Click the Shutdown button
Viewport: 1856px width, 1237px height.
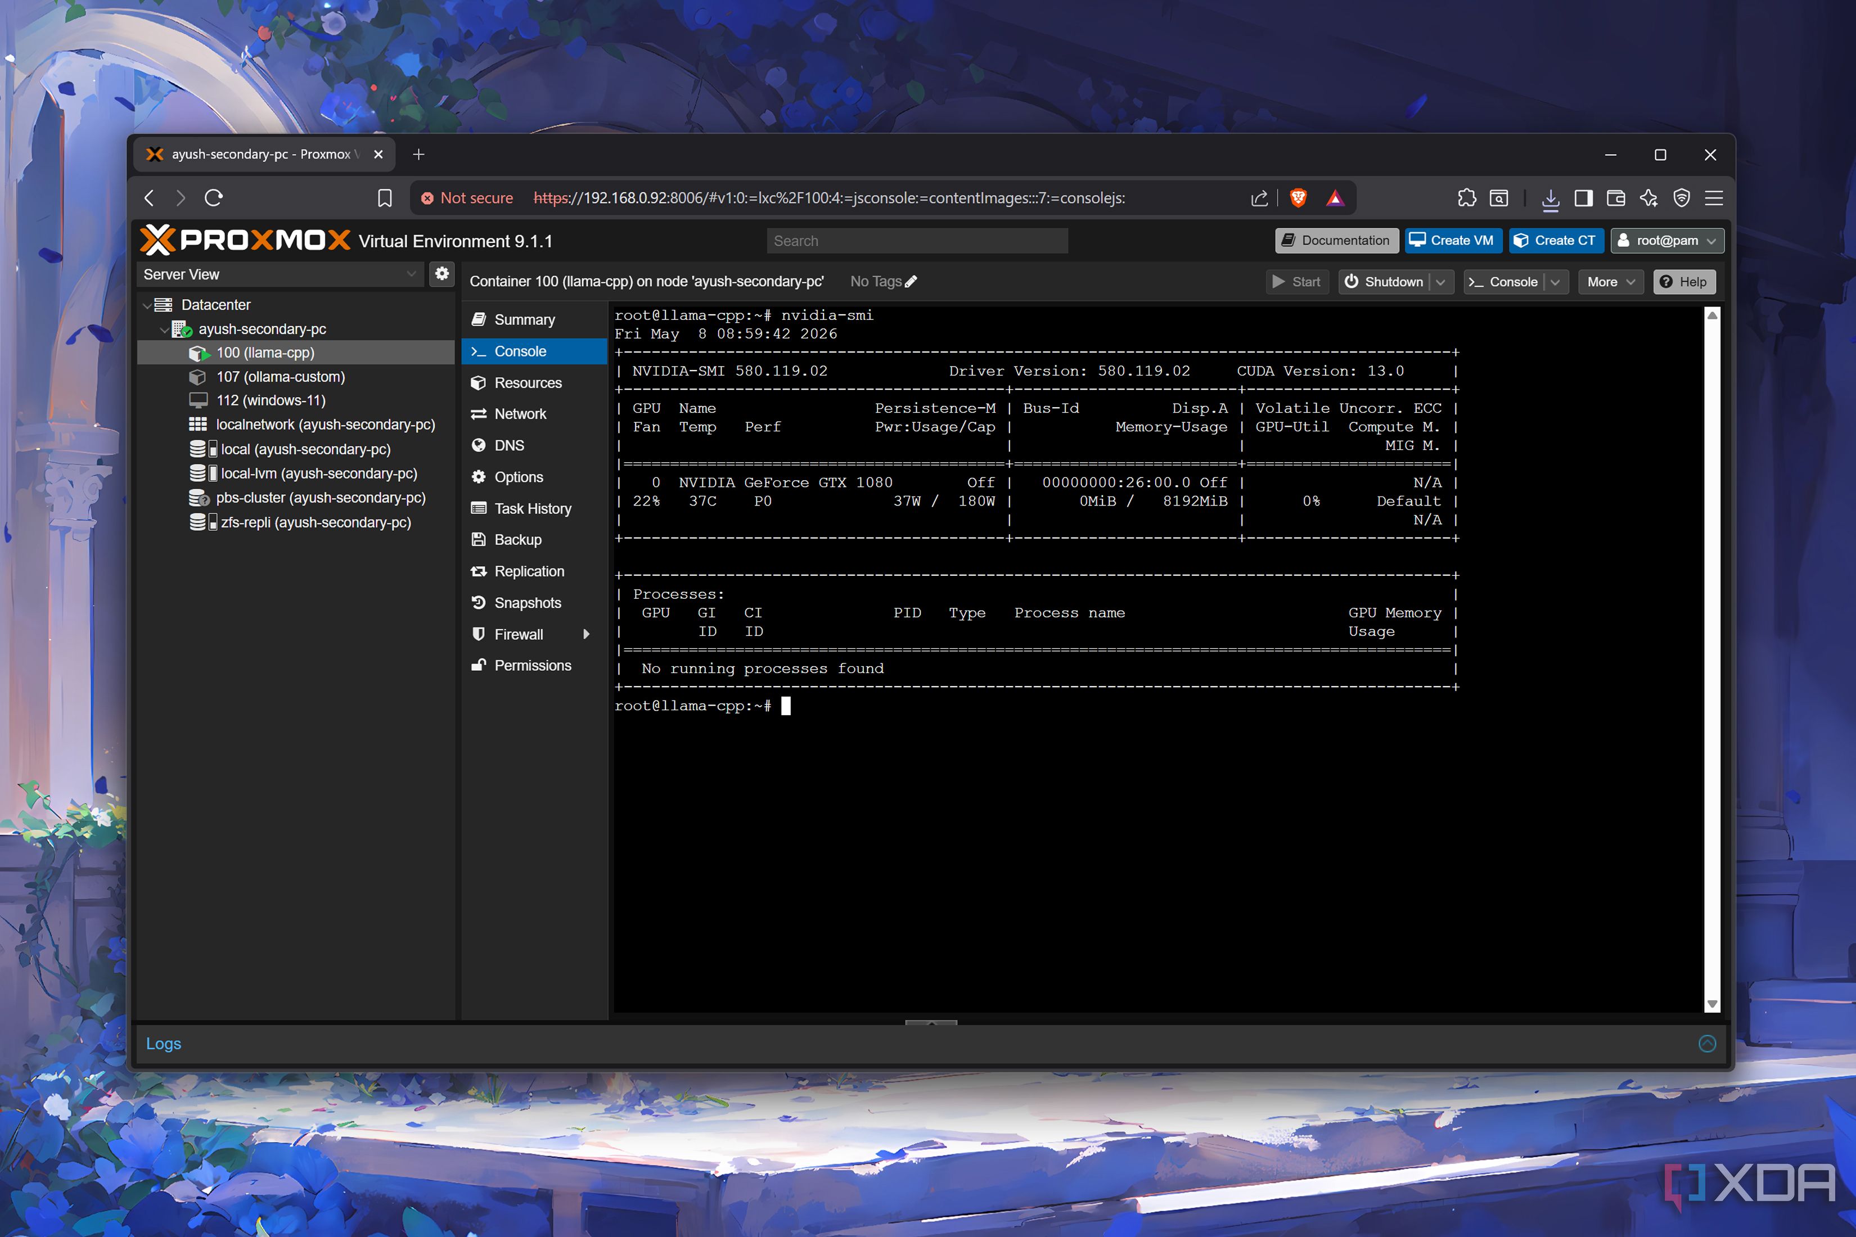[1385, 282]
